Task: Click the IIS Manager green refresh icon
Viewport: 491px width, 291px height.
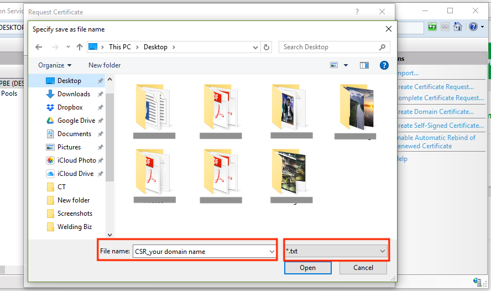Action: [432, 27]
